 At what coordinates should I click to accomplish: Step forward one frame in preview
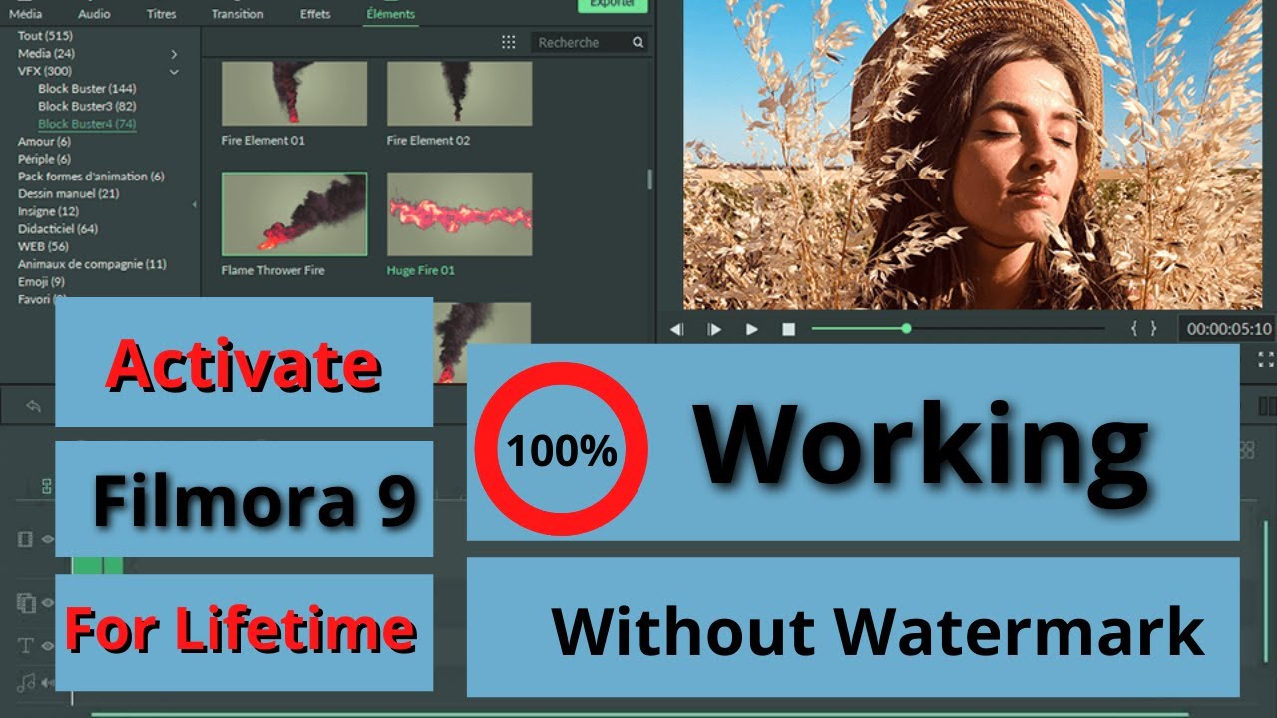coord(714,329)
